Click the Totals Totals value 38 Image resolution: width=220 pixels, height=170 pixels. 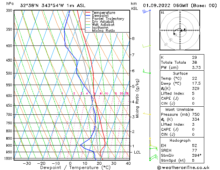click(x=194, y=62)
